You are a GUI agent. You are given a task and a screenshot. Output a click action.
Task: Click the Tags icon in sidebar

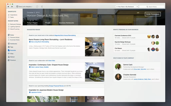coord(9,47)
